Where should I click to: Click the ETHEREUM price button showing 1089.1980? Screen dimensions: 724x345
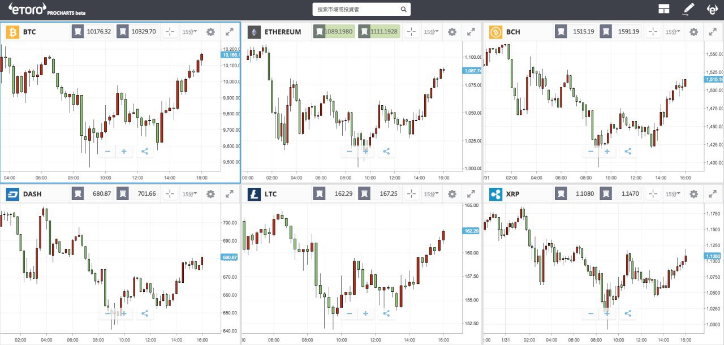334,32
